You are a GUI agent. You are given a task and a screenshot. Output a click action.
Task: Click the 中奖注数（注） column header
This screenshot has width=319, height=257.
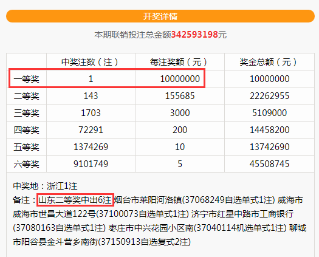pyautogui.click(x=91, y=62)
